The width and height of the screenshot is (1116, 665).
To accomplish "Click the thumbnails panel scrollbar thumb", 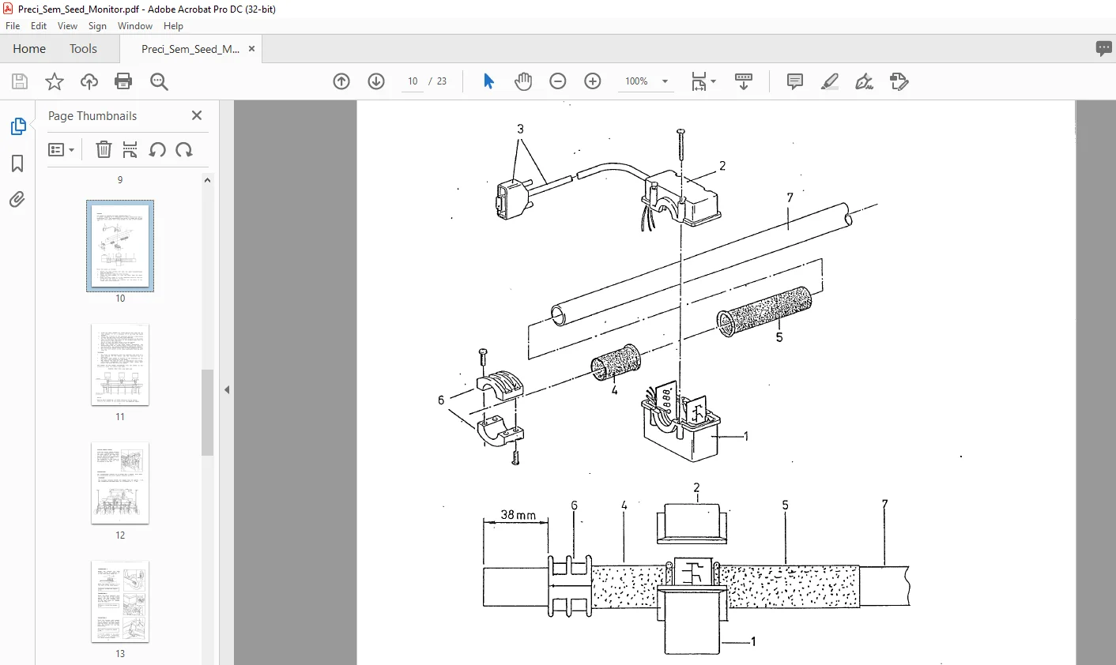I will [x=207, y=412].
